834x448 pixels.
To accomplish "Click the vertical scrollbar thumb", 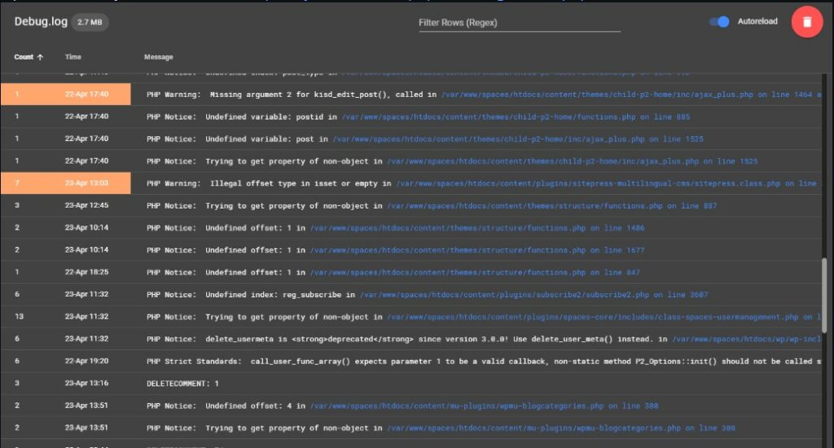I will [825, 296].
